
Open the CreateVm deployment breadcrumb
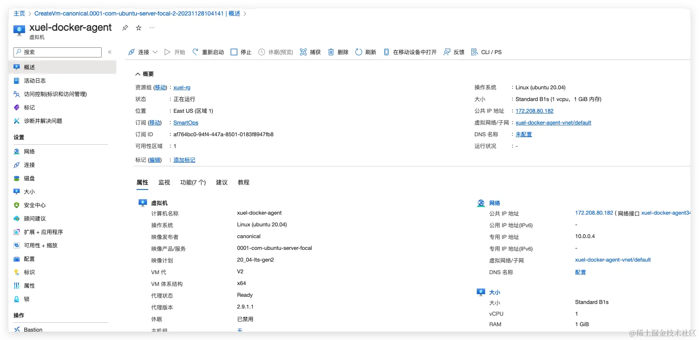coord(137,13)
